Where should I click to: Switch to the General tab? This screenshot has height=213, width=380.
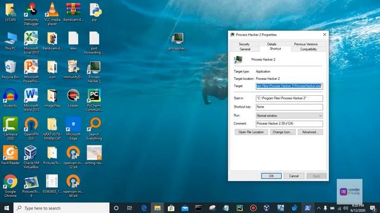point(245,49)
